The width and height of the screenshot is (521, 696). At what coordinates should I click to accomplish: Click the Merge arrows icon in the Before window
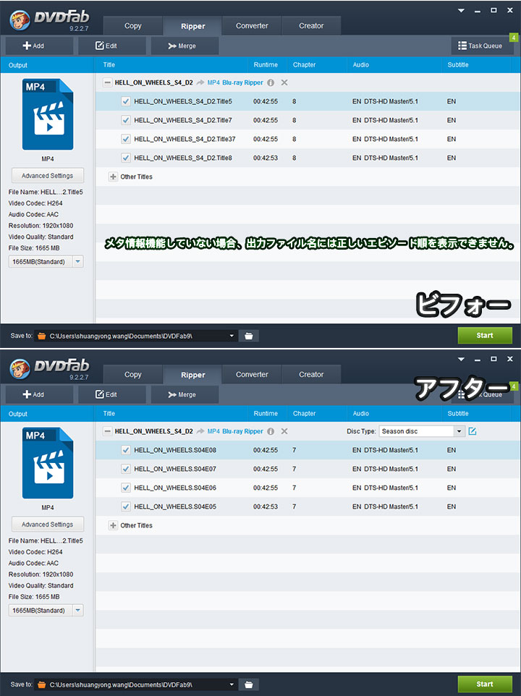(x=172, y=46)
